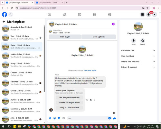Screen dimensions: 161x129
Task: Click the browser address bar URL
Action: click(x=38, y=8)
